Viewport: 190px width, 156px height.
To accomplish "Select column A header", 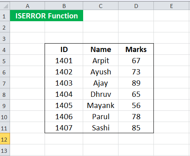I will [27, 6].
